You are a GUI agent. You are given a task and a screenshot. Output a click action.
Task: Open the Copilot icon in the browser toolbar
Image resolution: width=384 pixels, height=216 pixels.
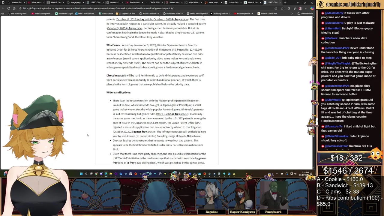pyautogui.click(x=312, y=8)
